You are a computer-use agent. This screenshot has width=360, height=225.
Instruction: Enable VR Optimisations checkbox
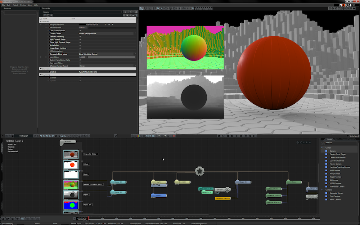(x=80, y=51)
